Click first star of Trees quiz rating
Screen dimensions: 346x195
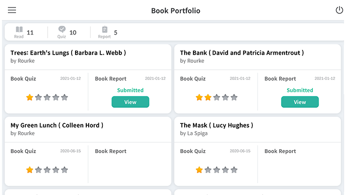[x=30, y=97]
